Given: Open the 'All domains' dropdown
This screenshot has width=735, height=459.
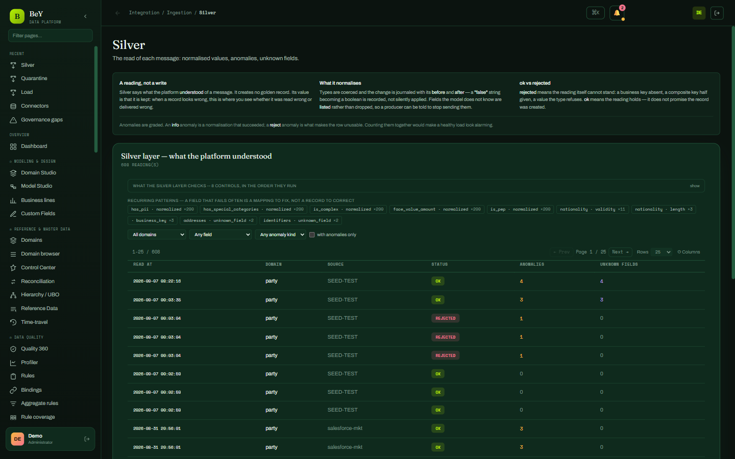Looking at the screenshot, I should [x=157, y=235].
